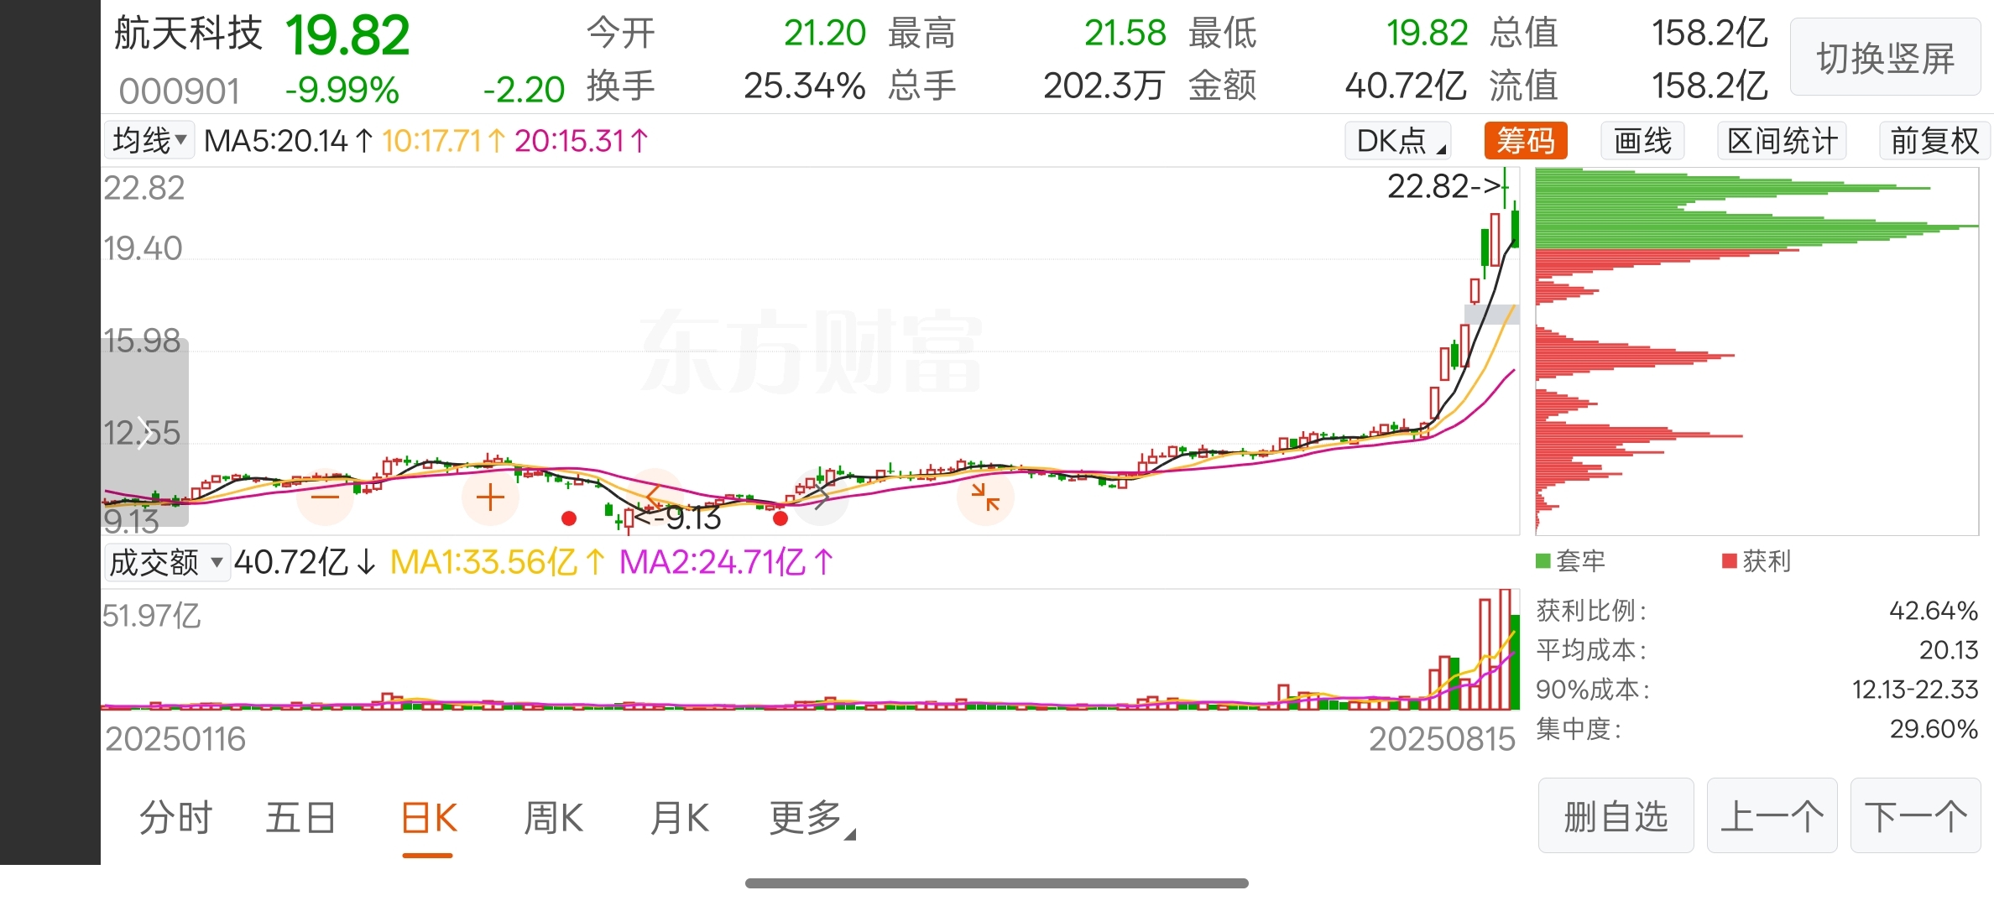The width and height of the screenshot is (1994, 906).
Task: Tap the shrink arrows chart icon
Action: 985,497
